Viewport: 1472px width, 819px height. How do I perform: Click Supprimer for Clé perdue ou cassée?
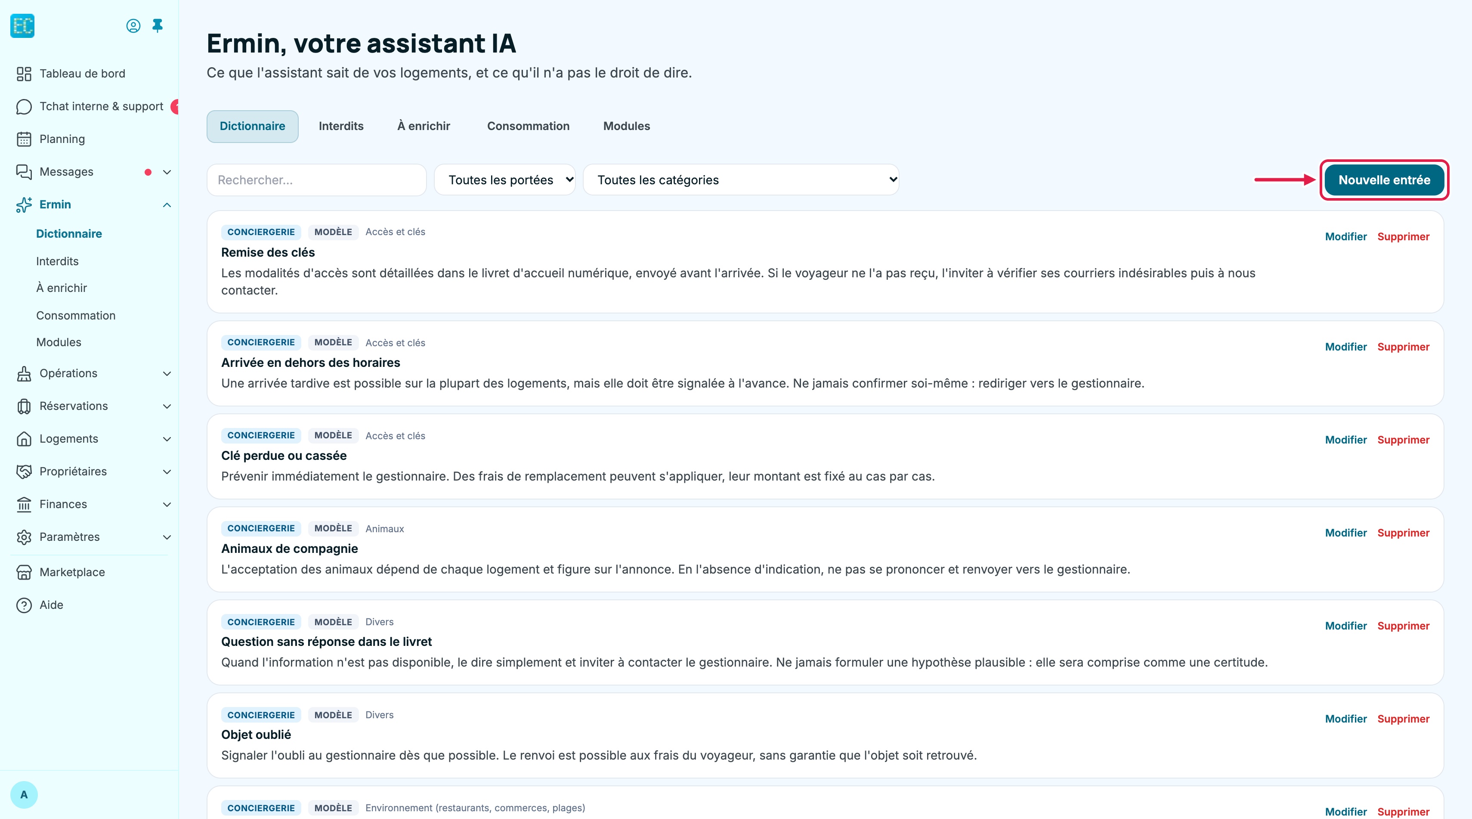tap(1403, 440)
